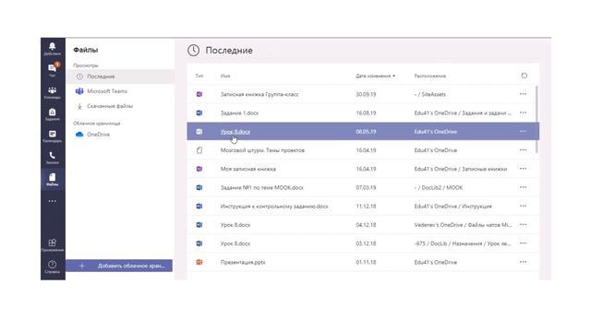Open the more apps ellipsis in rail
Viewport: 591px width, 332px height.
click(53, 201)
